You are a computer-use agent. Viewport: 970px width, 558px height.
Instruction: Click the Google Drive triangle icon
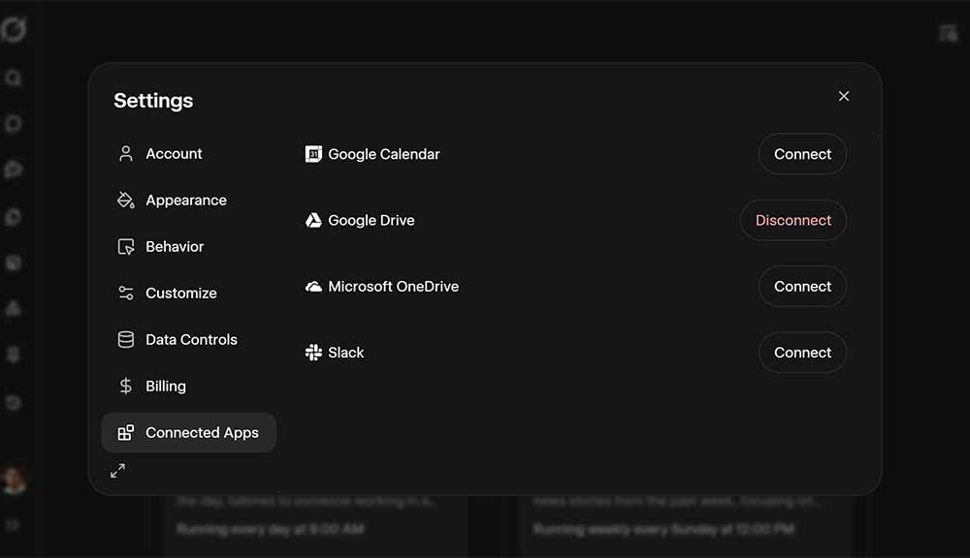[313, 220]
